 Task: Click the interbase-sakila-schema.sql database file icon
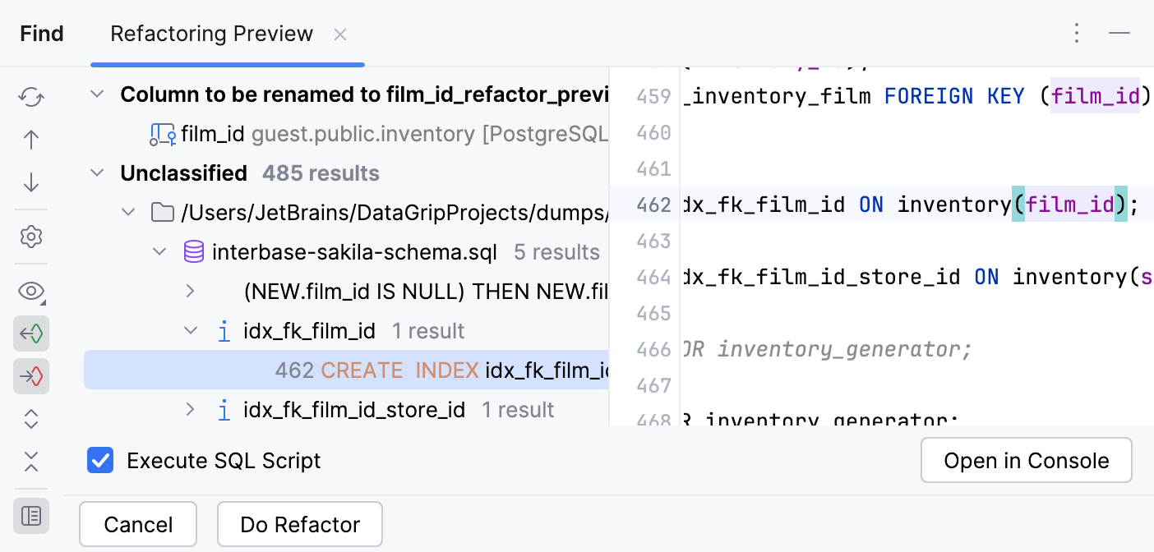click(193, 252)
